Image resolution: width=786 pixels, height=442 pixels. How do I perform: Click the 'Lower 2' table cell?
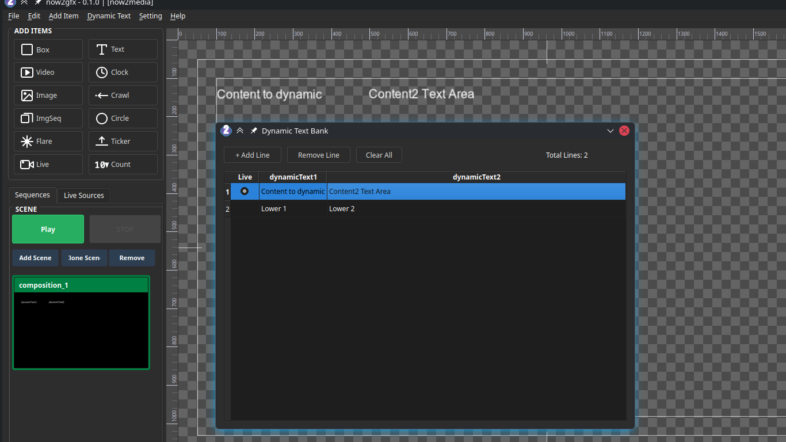476,209
